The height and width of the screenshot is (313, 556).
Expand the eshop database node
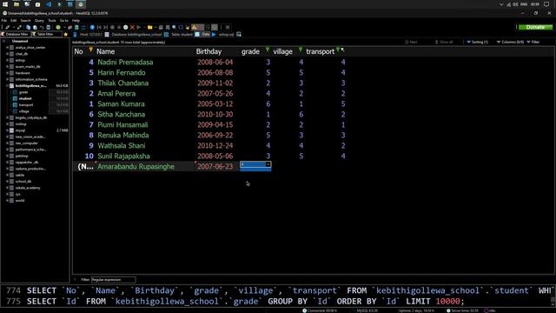coord(7,60)
